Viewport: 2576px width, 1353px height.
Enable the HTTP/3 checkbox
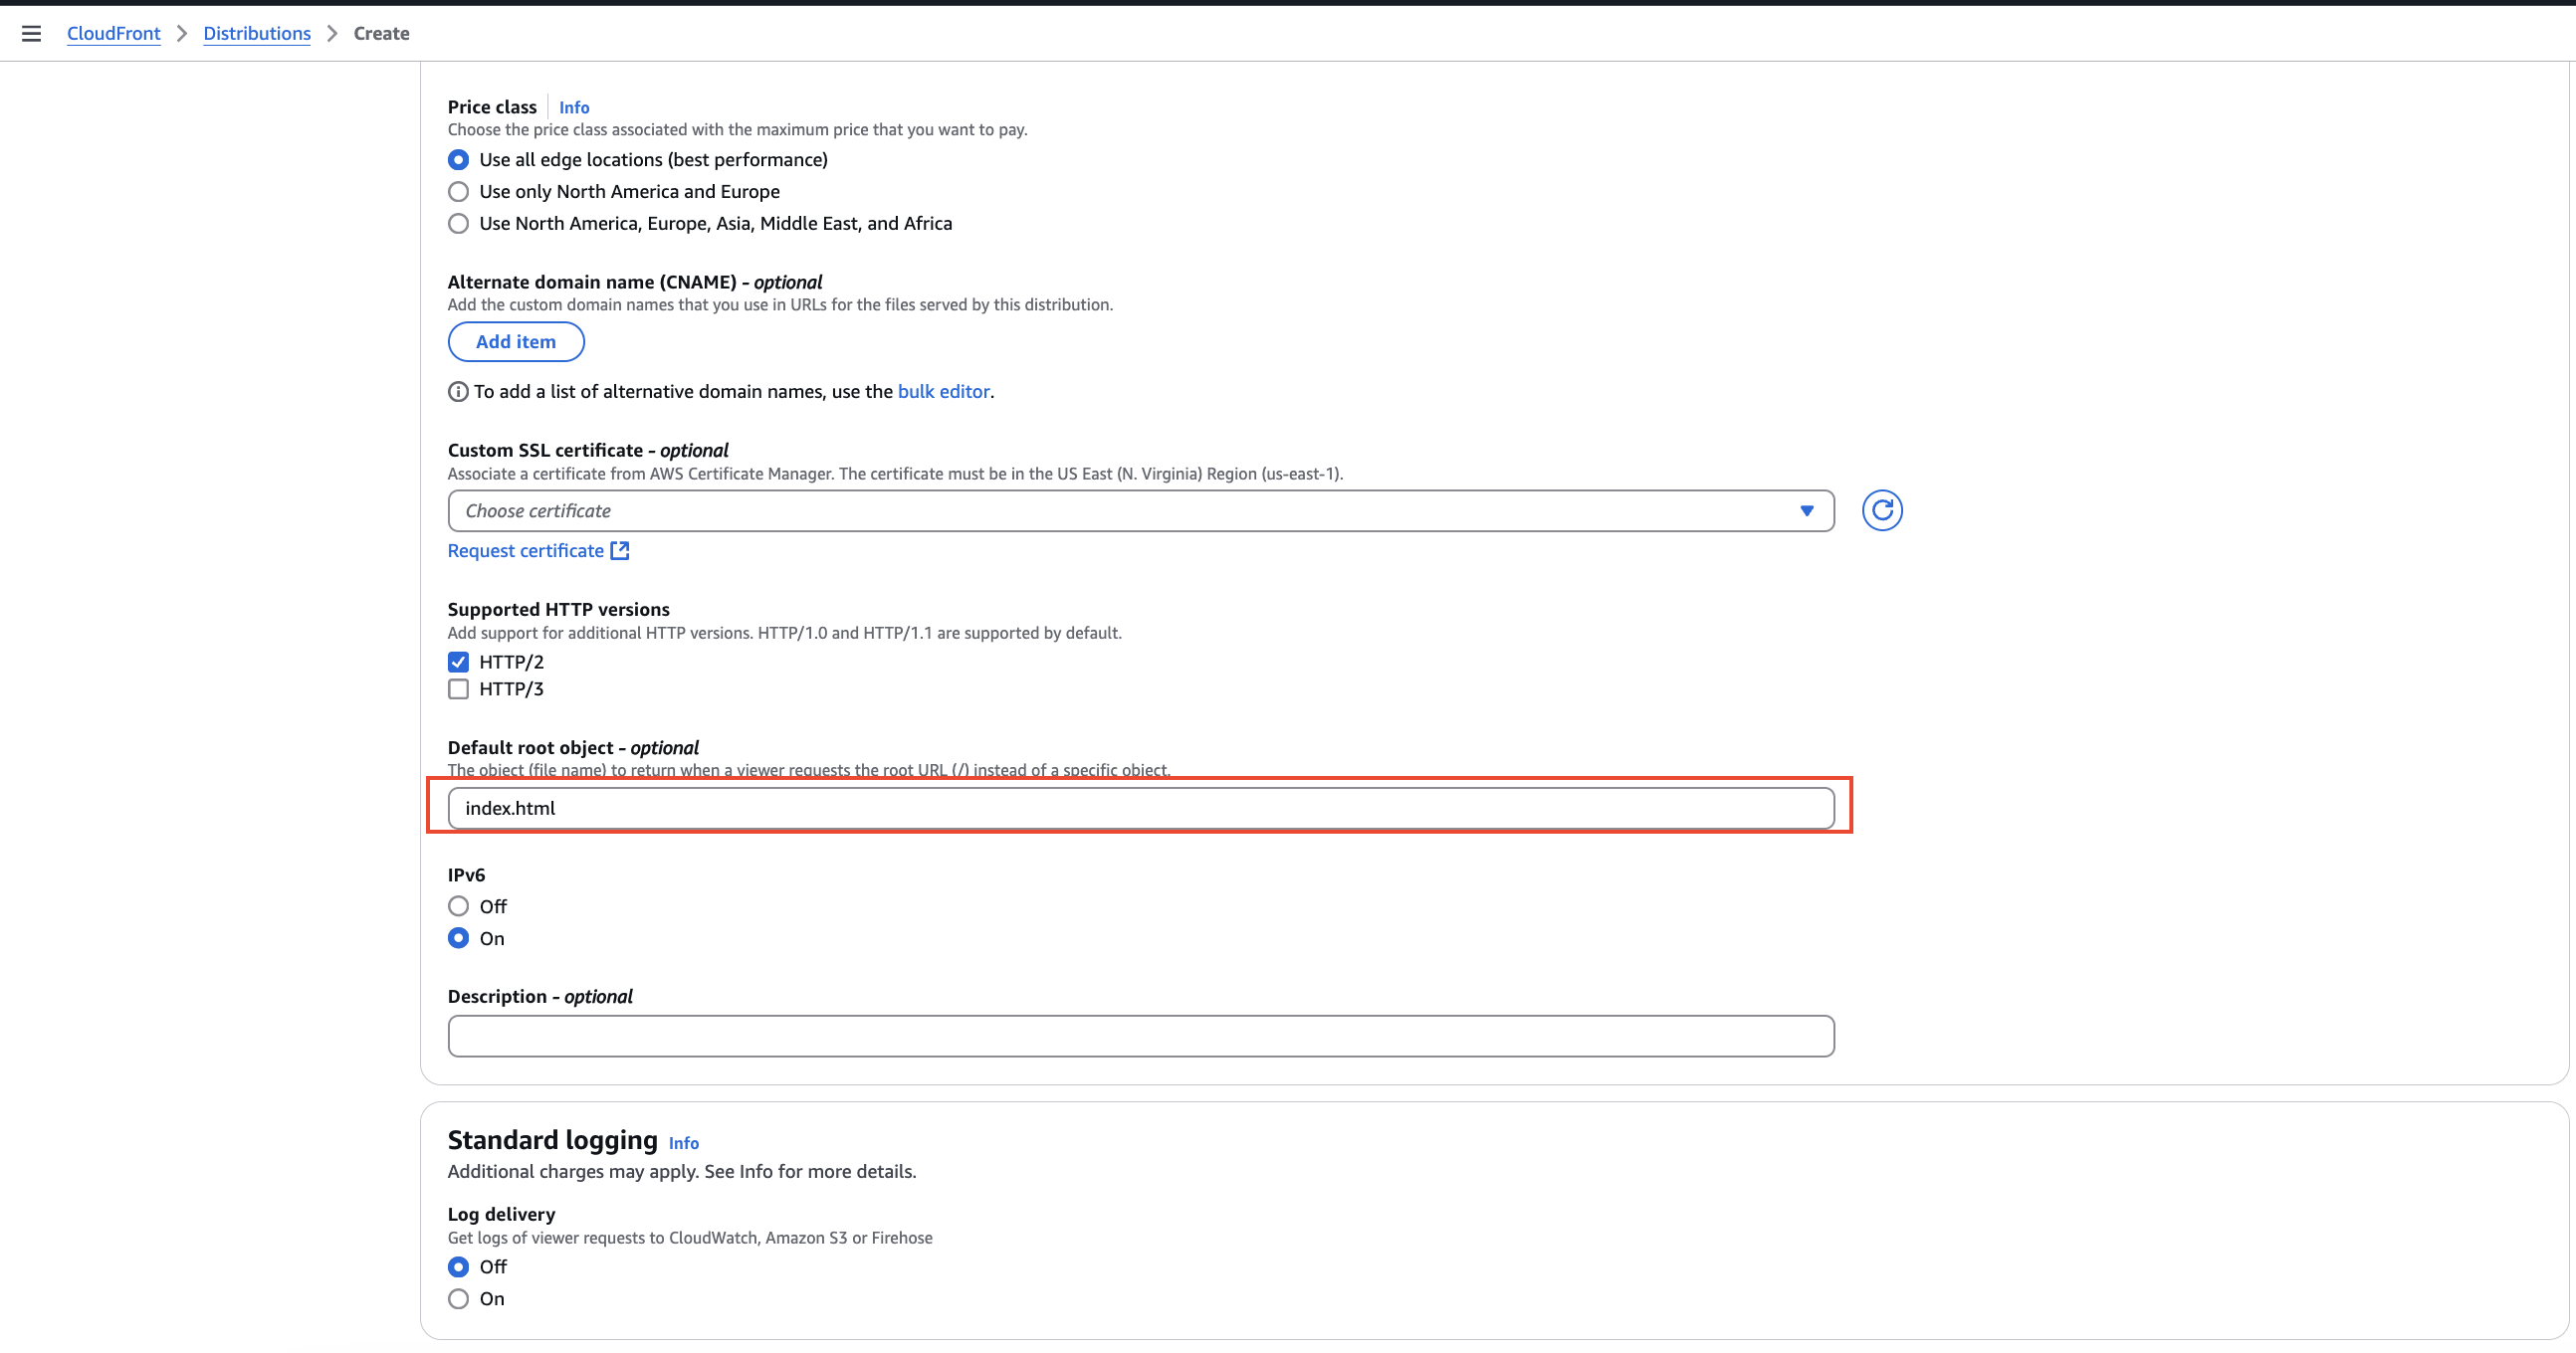pyautogui.click(x=458, y=689)
